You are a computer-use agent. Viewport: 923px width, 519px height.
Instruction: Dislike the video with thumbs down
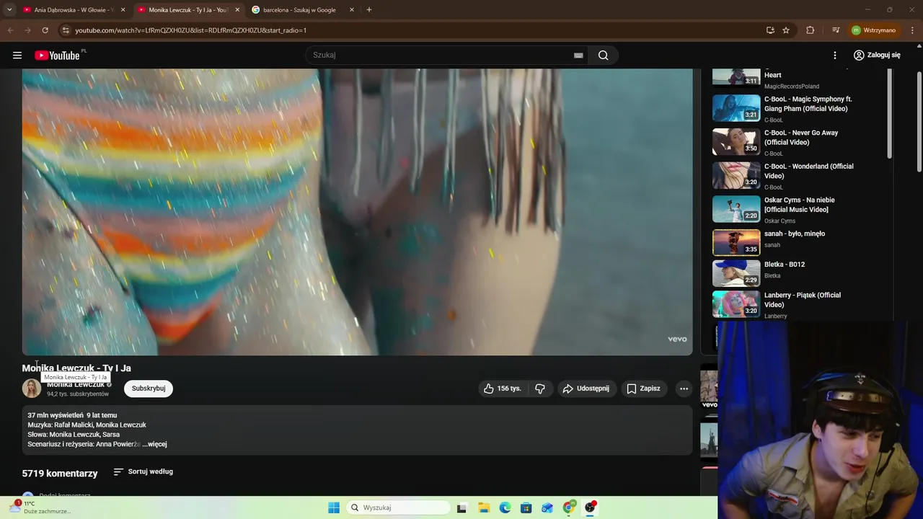[540, 389]
